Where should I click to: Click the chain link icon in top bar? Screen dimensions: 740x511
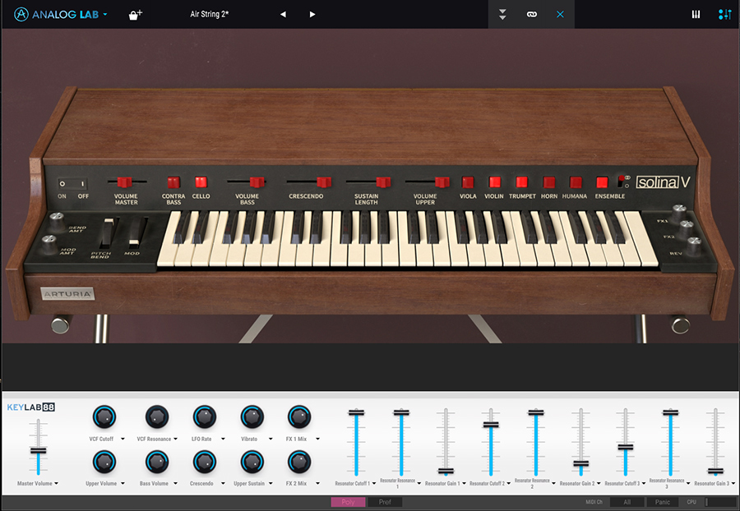tap(532, 15)
